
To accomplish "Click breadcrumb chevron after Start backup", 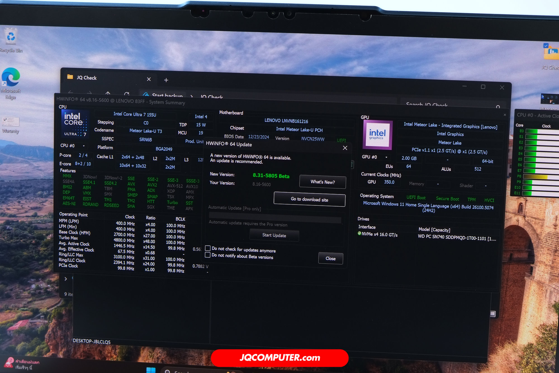I will click(x=192, y=96).
